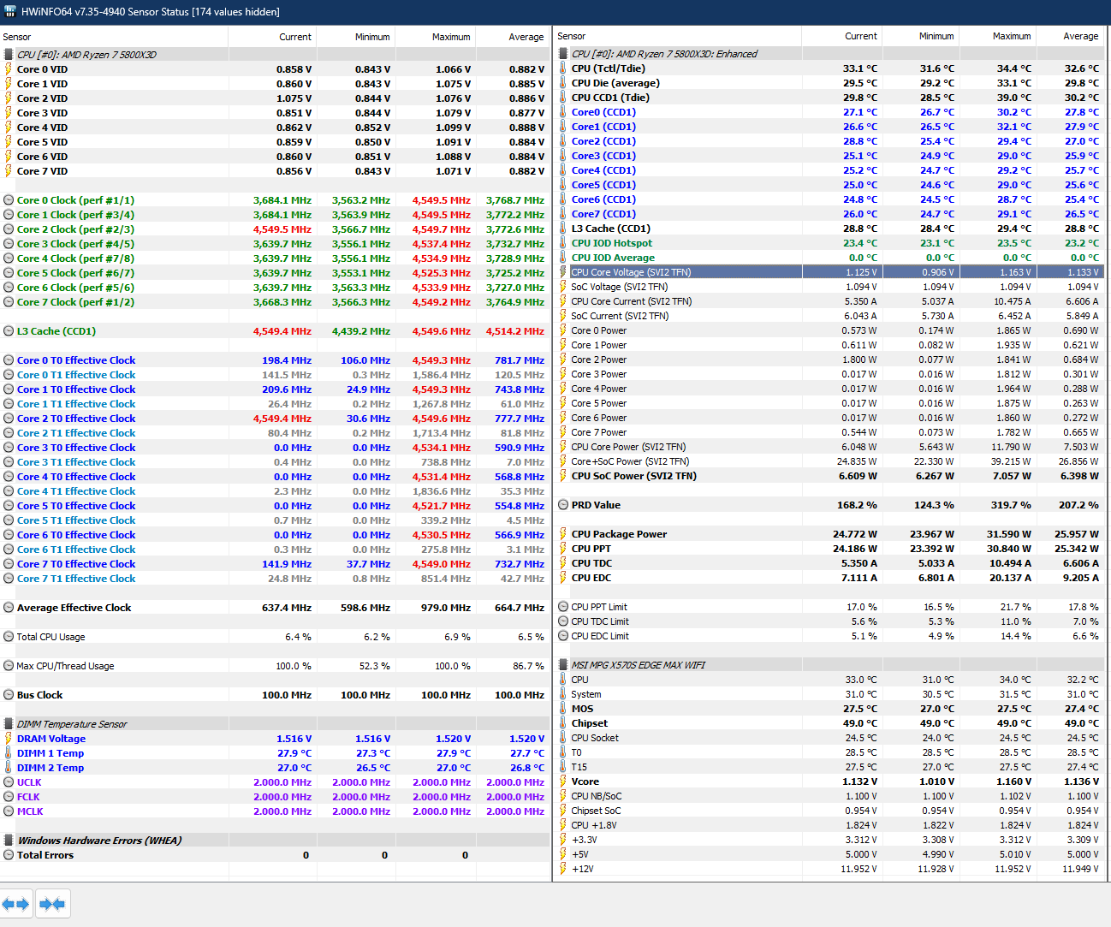The height and width of the screenshot is (927, 1111).
Task: Click the icon beside CPU PPT Limit
Action: 563,607
